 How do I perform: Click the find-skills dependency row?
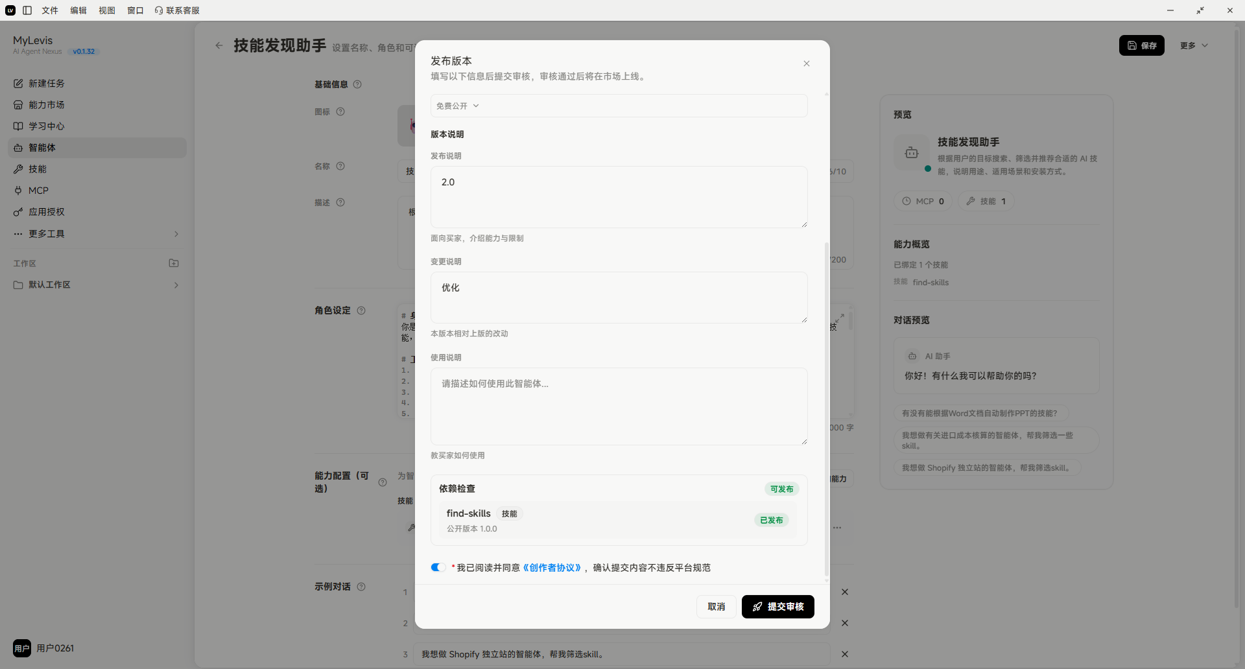(x=618, y=521)
